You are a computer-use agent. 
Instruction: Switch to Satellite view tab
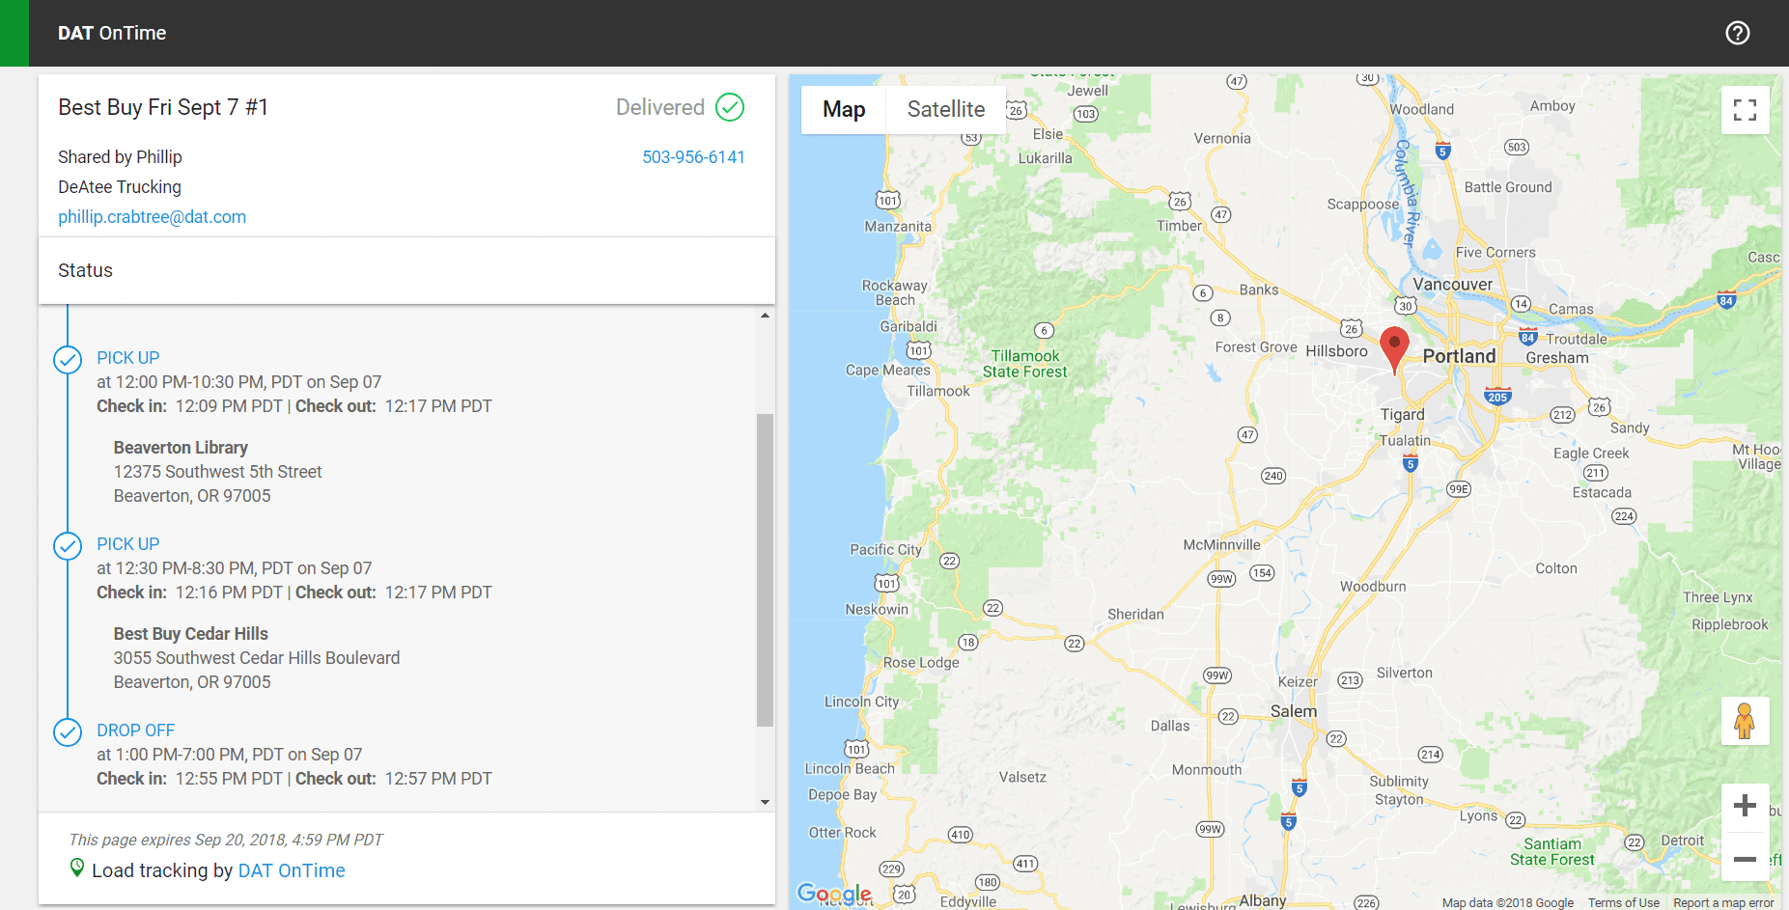tap(946, 109)
